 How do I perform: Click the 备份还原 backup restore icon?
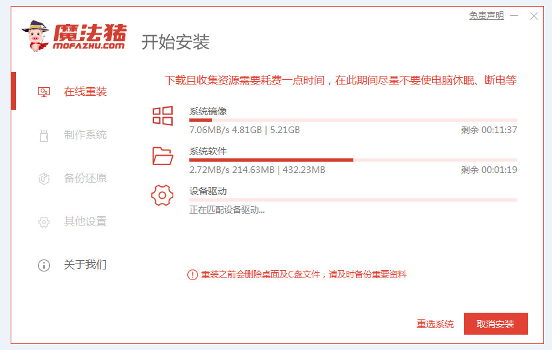(x=44, y=178)
